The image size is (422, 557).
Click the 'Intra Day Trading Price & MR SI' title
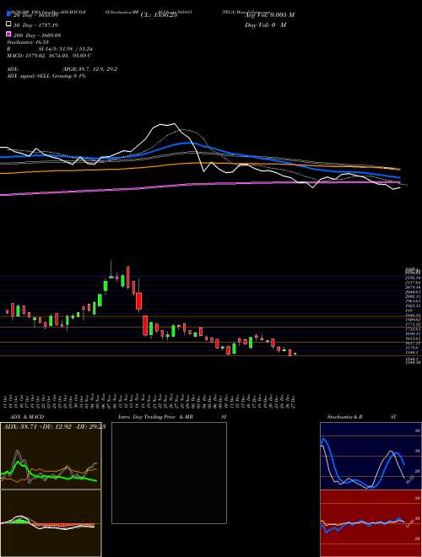(x=172, y=417)
